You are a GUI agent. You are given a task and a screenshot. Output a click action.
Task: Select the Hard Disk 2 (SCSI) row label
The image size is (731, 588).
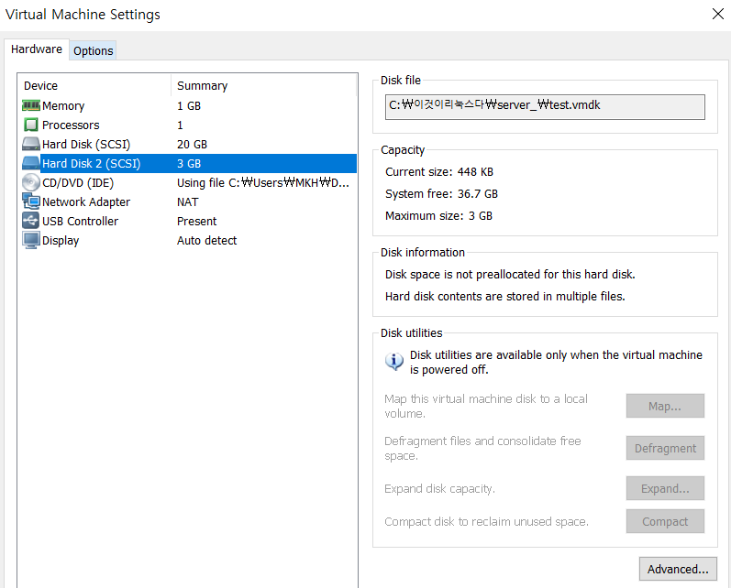click(x=92, y=163)
